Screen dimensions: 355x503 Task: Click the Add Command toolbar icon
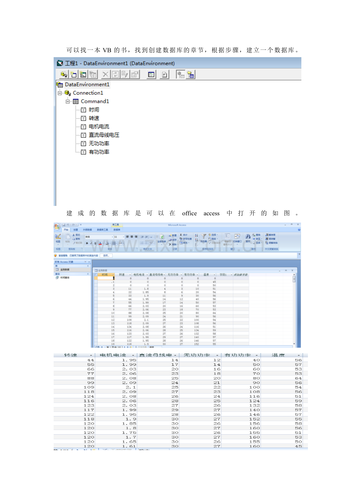coord(73,75)
